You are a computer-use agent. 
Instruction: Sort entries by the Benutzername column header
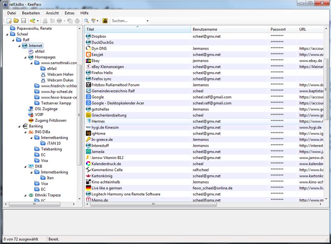coord(230,29)
